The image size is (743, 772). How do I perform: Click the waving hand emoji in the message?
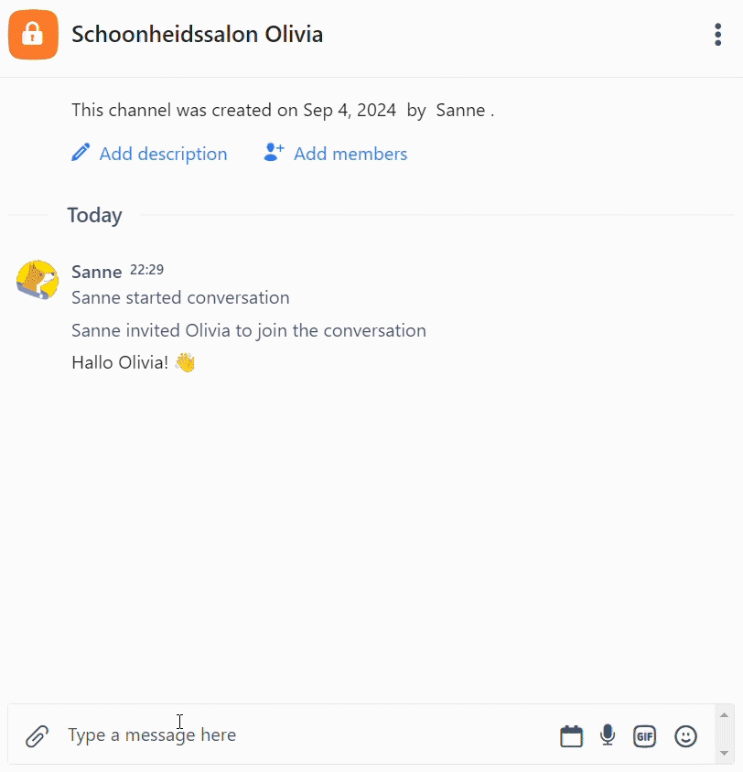click(x=185, y=363)
